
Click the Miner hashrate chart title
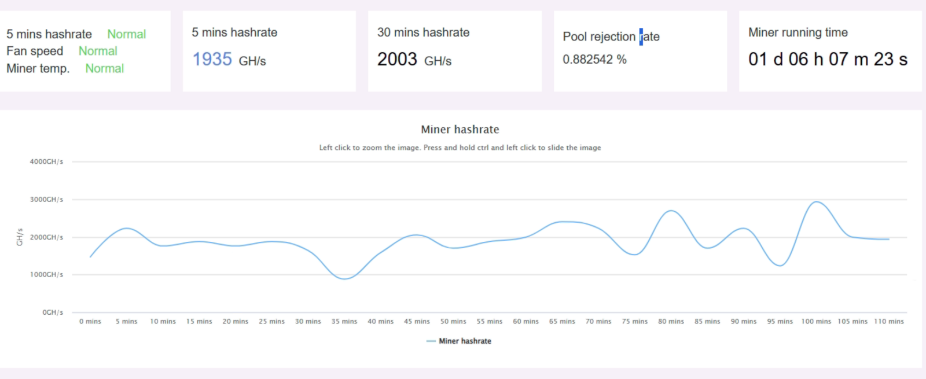pyautogui.click(x=460, y=130)
